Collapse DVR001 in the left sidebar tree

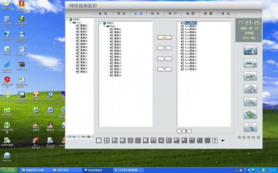[x=67, y=19]
